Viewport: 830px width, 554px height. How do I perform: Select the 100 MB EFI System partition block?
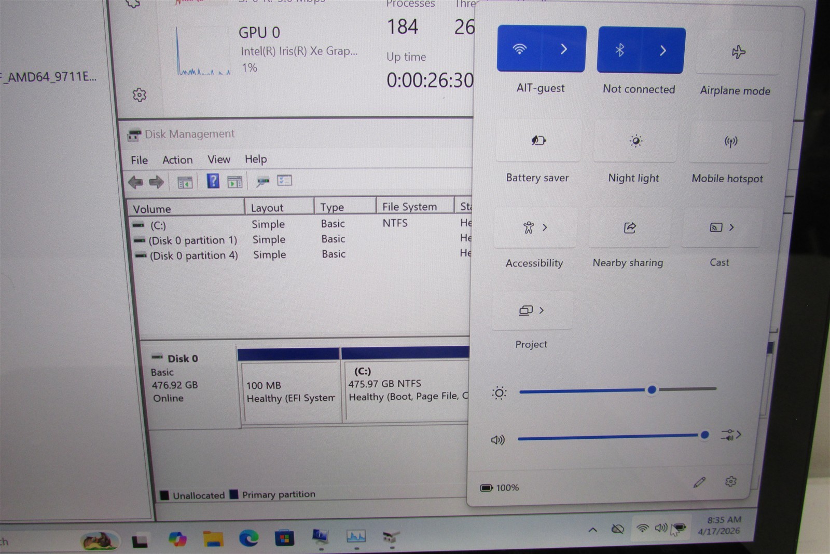(289, 386)
